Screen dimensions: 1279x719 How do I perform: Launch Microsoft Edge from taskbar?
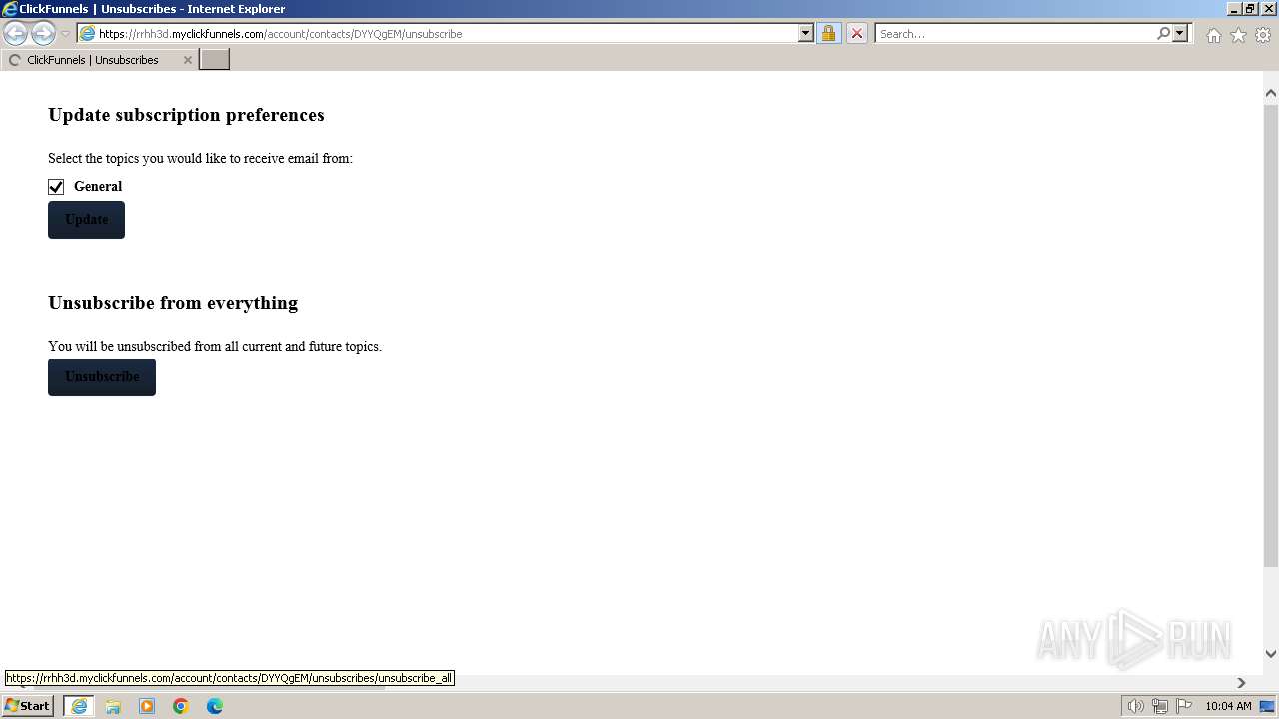tap(215, 706)
